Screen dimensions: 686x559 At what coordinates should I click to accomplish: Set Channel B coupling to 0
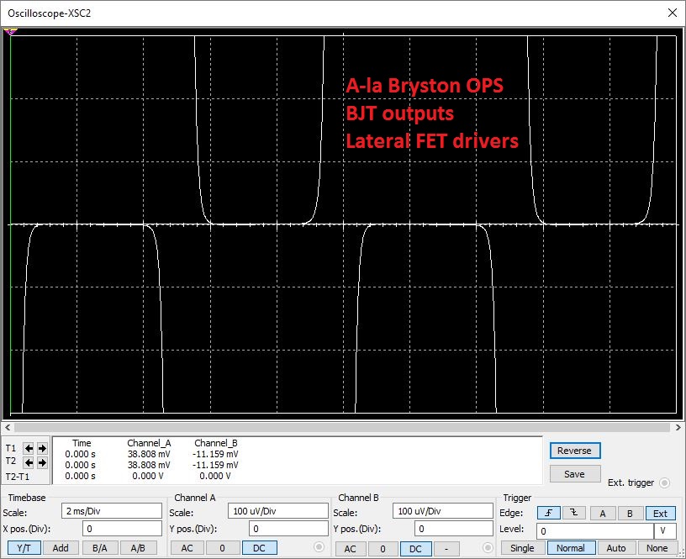pyautogui.click(x=383, y=549)
